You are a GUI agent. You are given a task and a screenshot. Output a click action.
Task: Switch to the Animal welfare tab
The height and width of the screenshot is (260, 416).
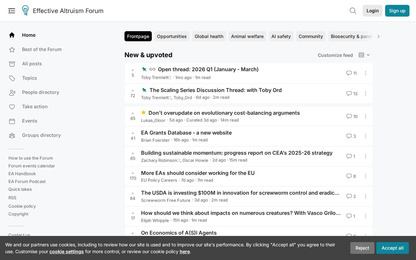click(x=247, y=36)
